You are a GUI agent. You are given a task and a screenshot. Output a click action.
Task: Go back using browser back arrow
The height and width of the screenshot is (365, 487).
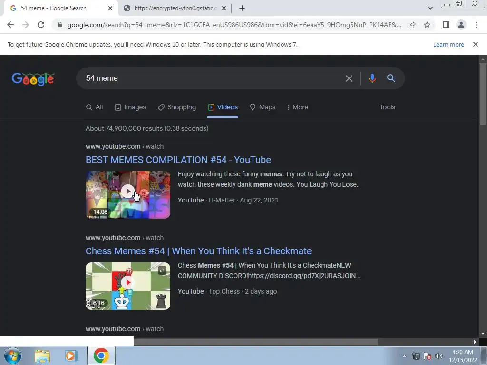(10, 25)
